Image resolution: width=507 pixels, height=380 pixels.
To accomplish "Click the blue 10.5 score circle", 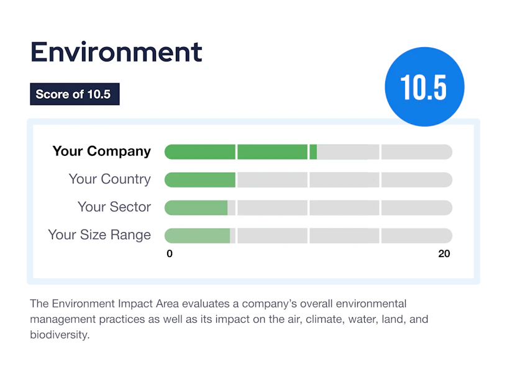I will 424,86.
